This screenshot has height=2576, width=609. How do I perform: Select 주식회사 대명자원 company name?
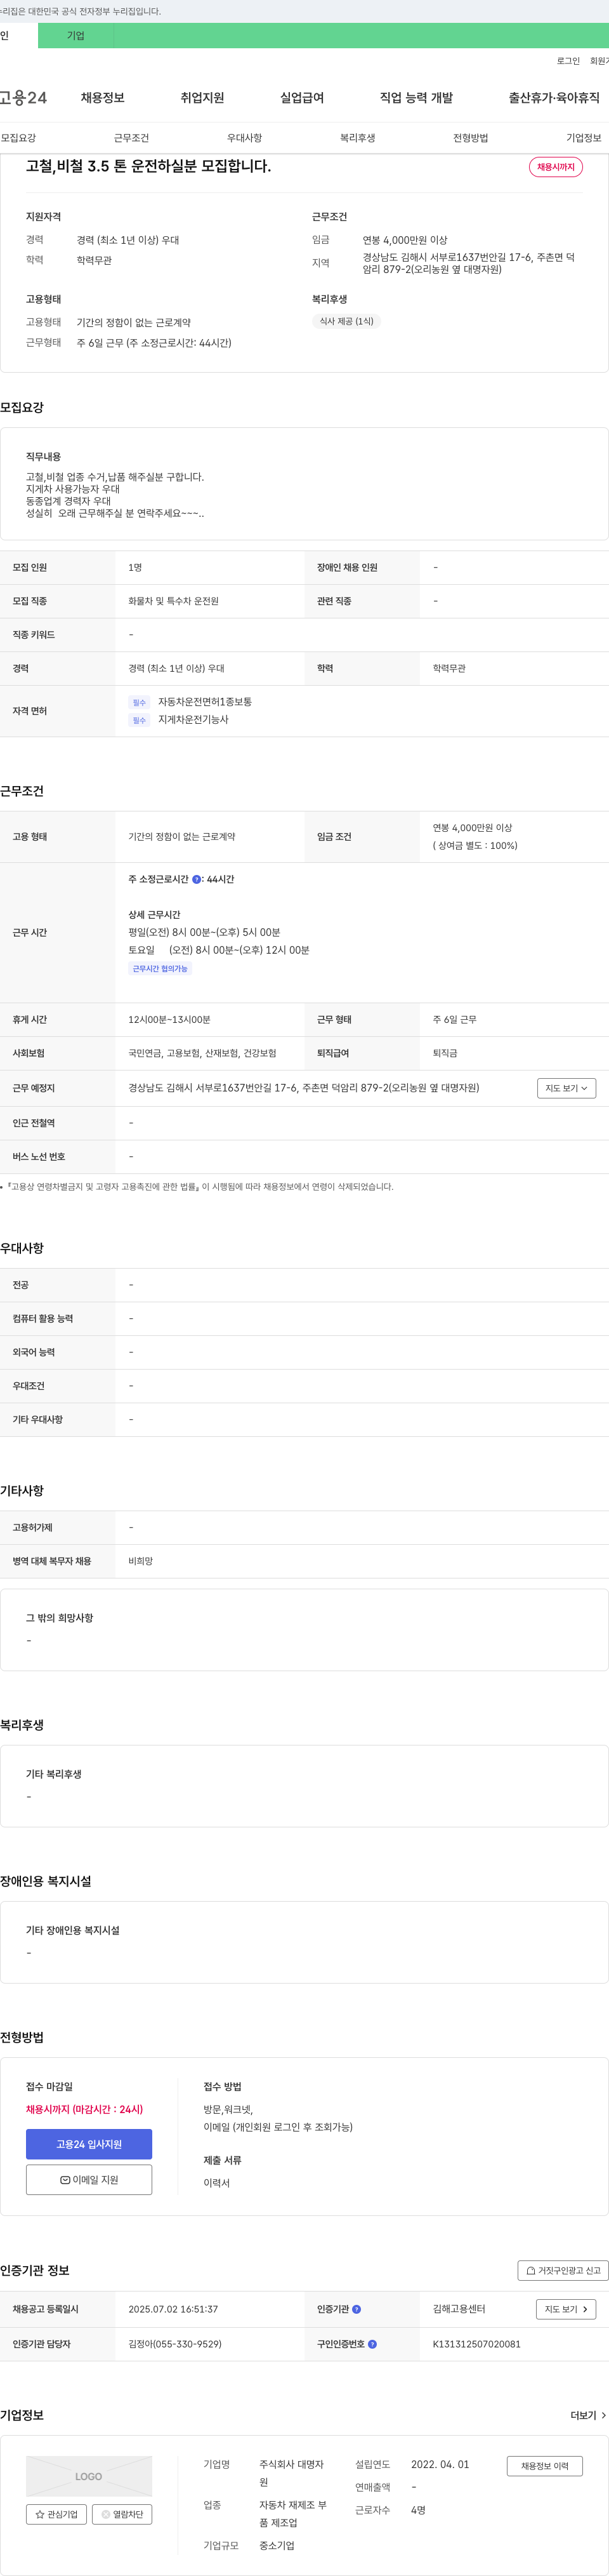pos(292,2473)
